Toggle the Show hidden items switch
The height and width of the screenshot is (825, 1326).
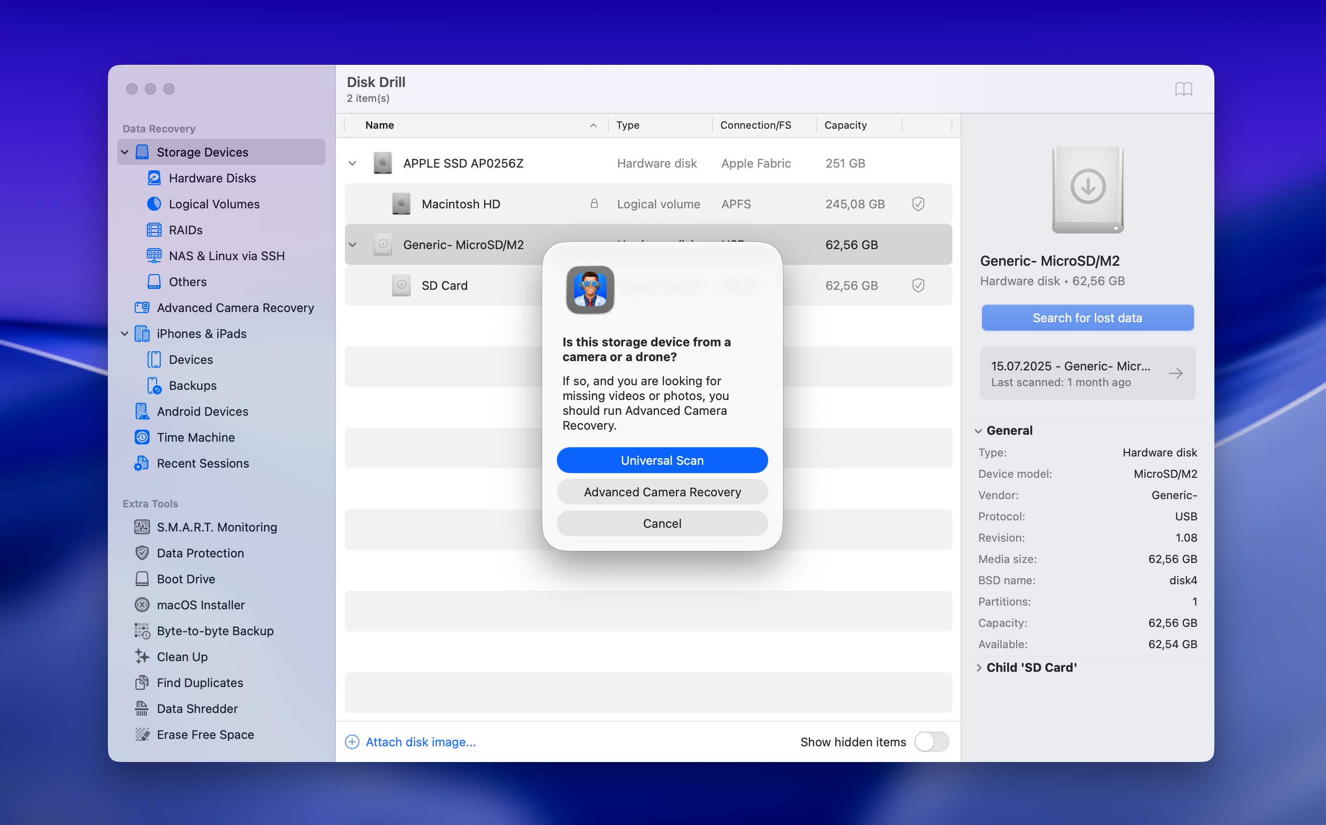[932, 742]
